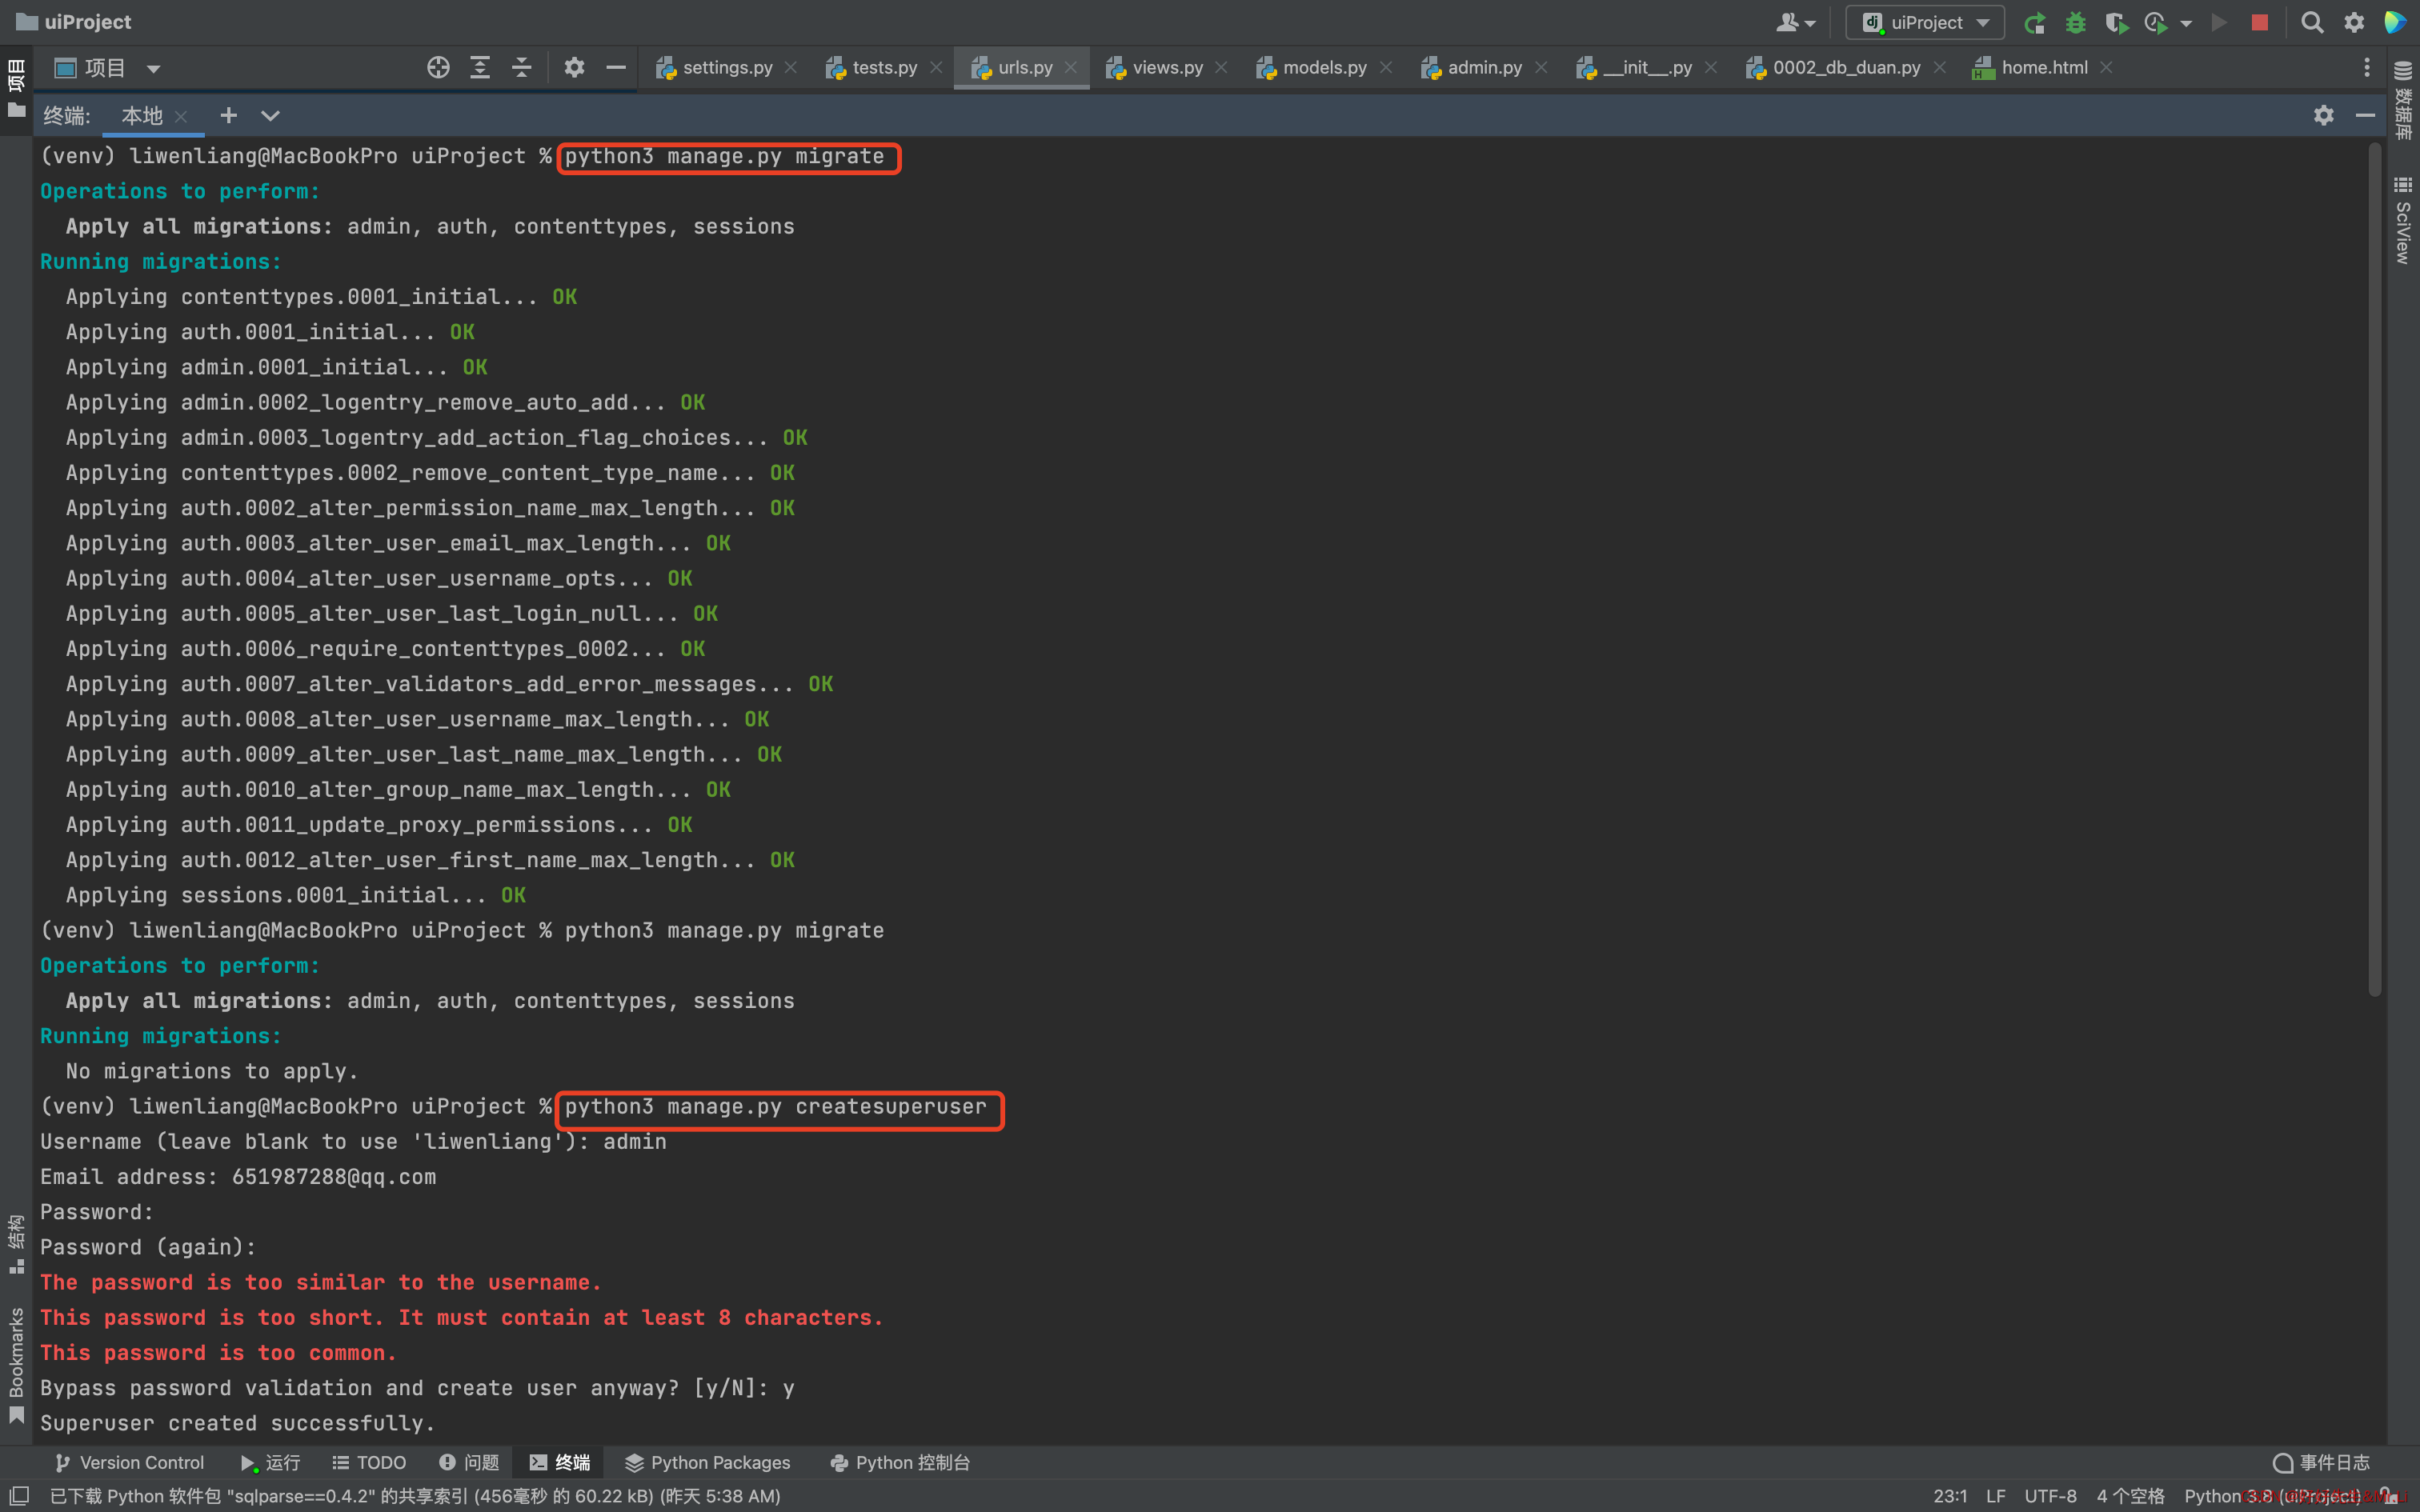Close the urls.py editor tab
This screenshot has width=2420, height=1512.
[1071, 67]
